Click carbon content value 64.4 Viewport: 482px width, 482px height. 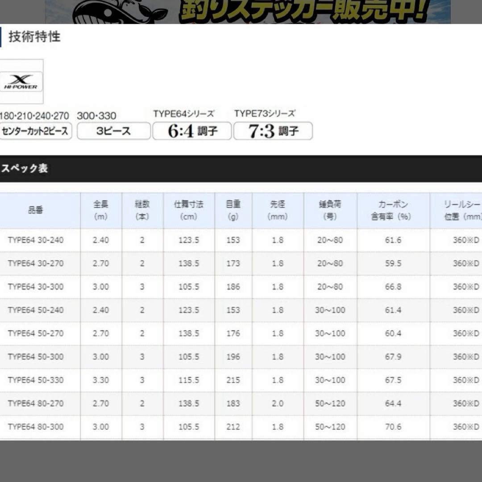(x=393, y=403)
